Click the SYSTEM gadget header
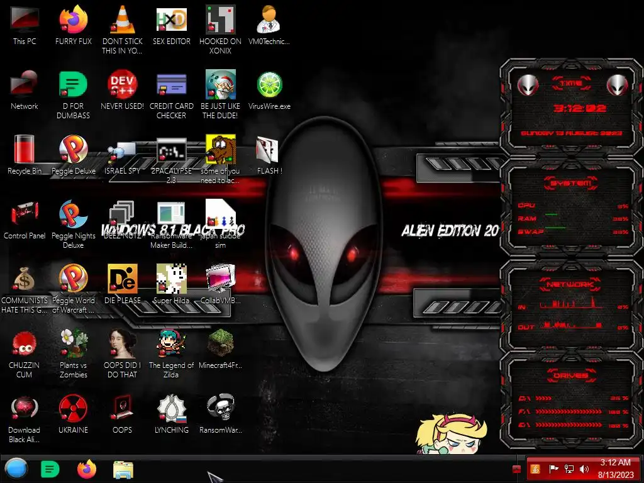Screen dimensions: 644x483 [571, 183]
